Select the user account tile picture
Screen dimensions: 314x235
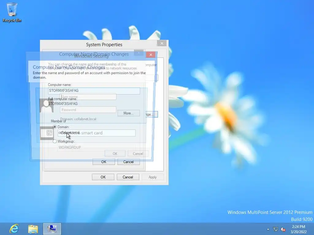pos(47,106)
